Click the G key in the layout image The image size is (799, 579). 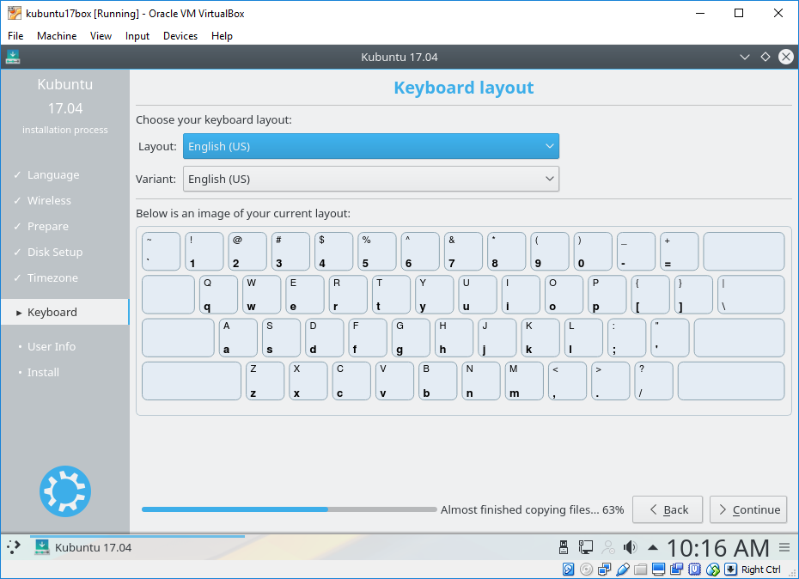pyautogui.click(x=411, y=338)
